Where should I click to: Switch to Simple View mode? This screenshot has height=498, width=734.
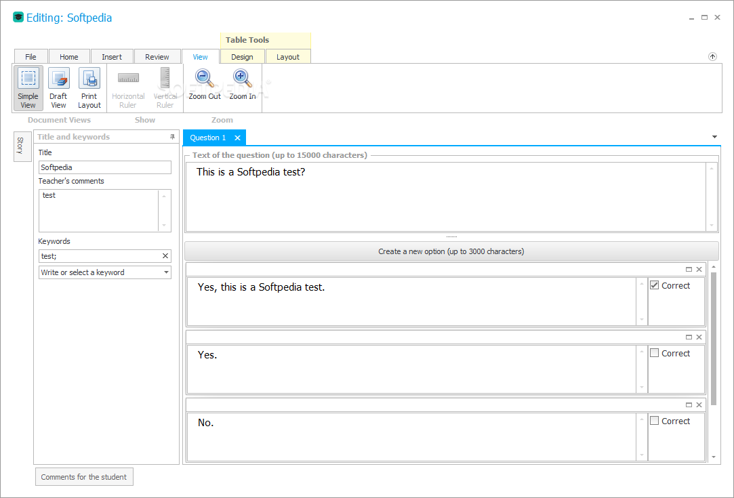tap(28, 88)
